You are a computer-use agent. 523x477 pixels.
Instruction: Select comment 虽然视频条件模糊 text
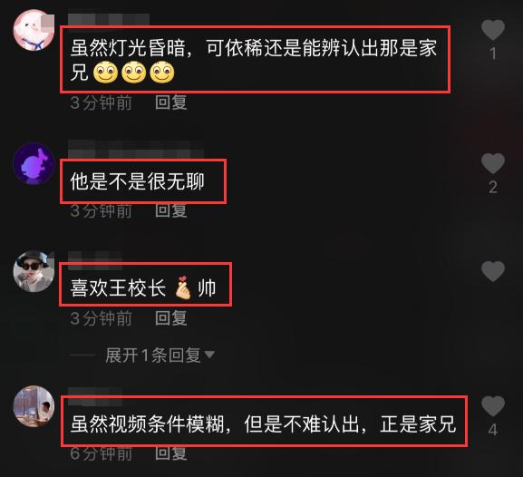[x=263, y=424]
